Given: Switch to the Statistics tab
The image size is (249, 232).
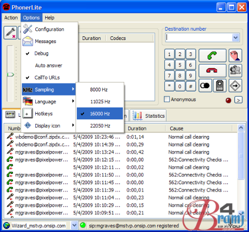Looking at the screenshot, I should pyautogui.click(x=148, y=116).
